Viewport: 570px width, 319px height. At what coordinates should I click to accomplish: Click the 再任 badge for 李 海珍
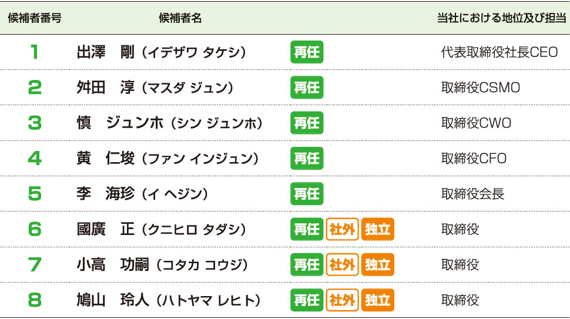click(306, 194)
